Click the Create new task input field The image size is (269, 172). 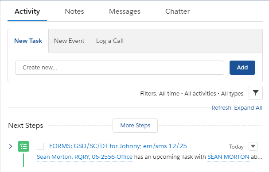point(120,68)
